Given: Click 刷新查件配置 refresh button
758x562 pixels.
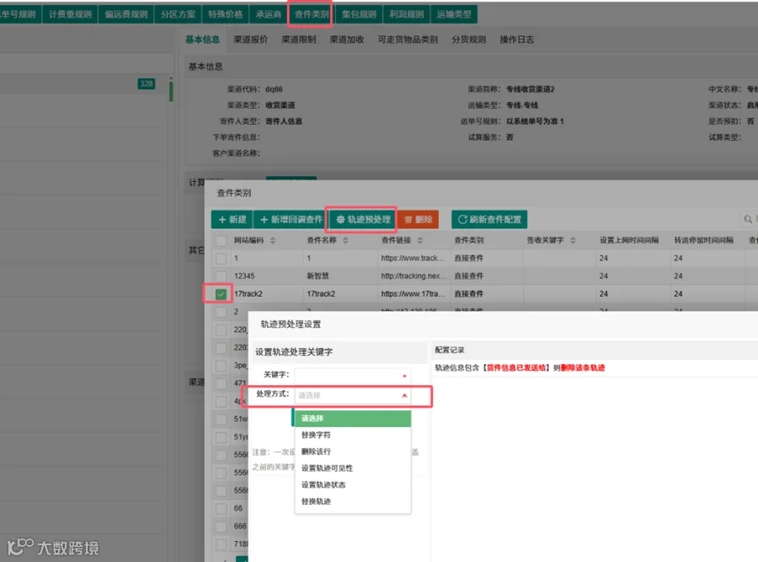Looking at the screenshot, I should click(489, 220).
